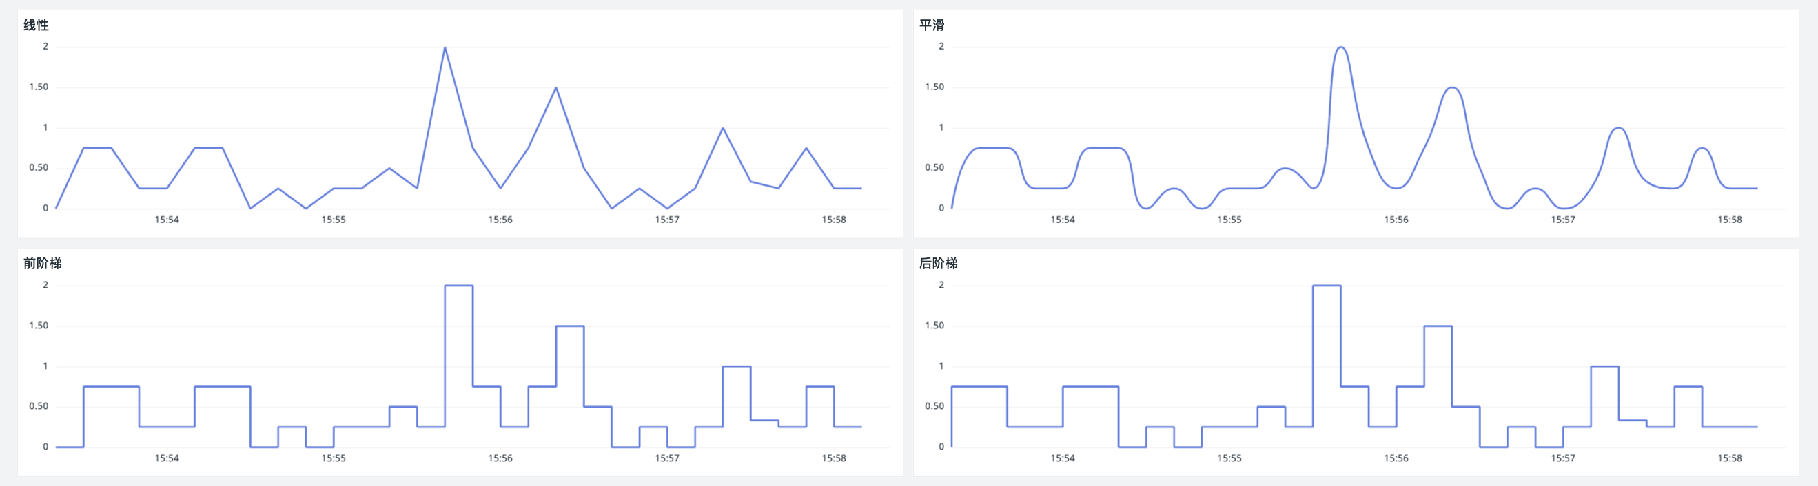Click the 1.50 peak in 线性 chart
The image size is (1818, 486).
pyautogui.click(x=556, y=88)
